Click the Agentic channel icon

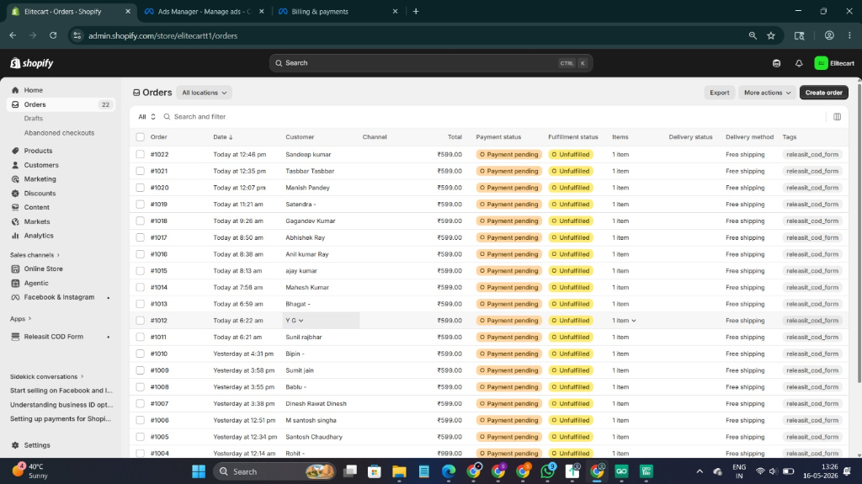click(x=15, y=284)
